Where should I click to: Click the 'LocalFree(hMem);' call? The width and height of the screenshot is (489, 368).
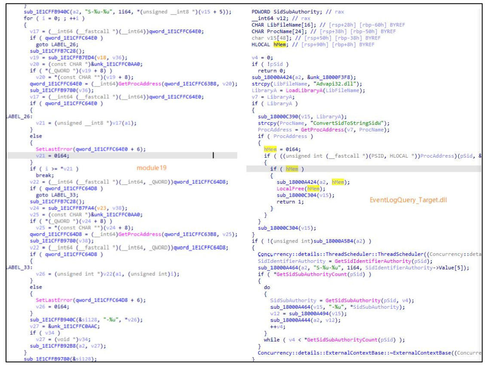coord(301,189)
